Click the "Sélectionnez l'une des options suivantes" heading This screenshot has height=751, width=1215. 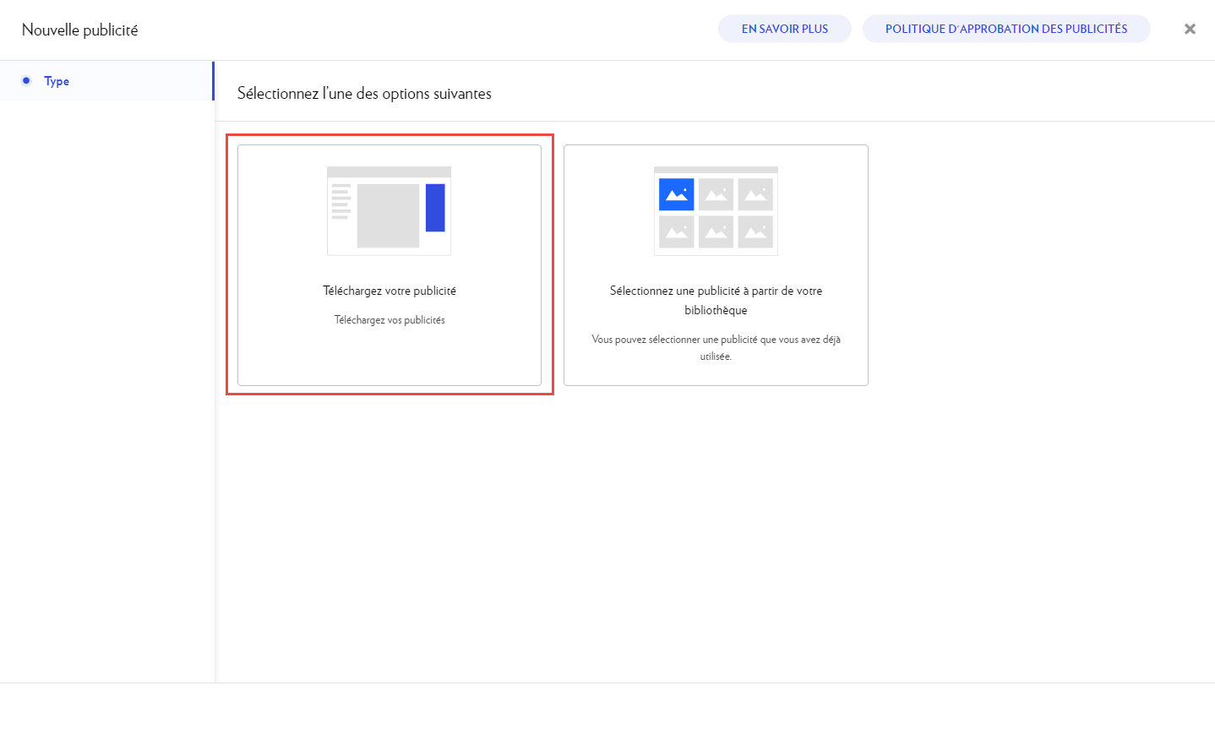364,94
